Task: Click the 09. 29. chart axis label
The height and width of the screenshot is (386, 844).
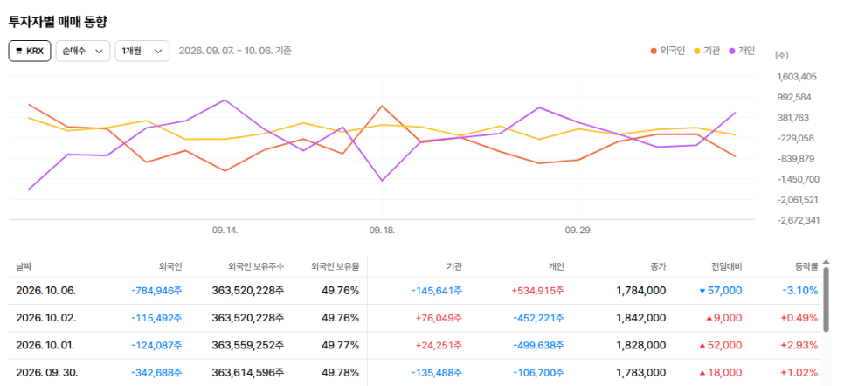Action: point(578,231)
